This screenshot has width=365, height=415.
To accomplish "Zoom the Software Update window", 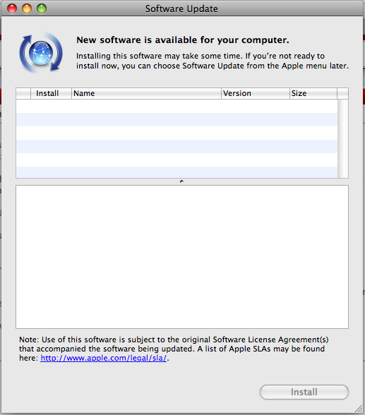I will (42, 8).
